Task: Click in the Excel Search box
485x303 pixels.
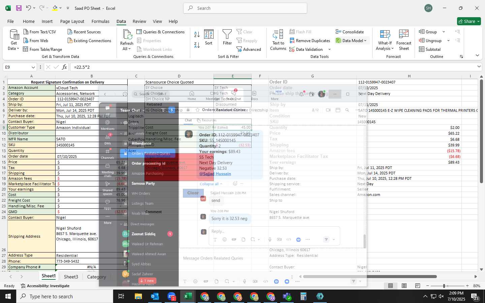Action: [x=245, y=8]
